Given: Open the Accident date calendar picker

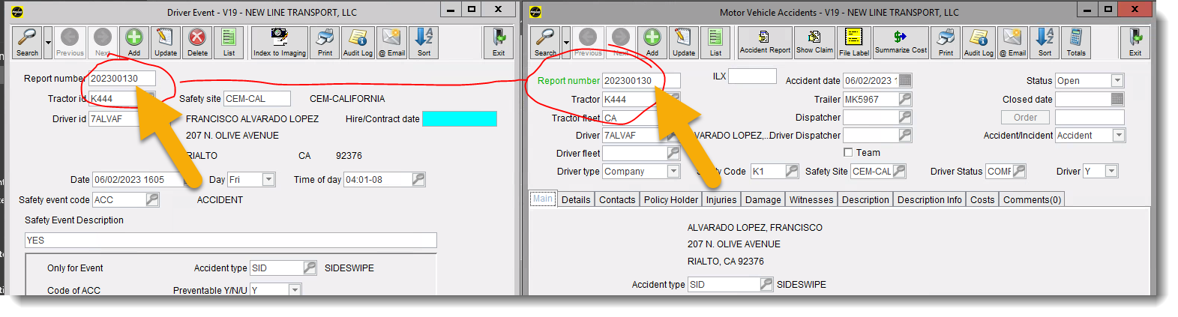Looking at the screenshot, I should pos(905,80).
